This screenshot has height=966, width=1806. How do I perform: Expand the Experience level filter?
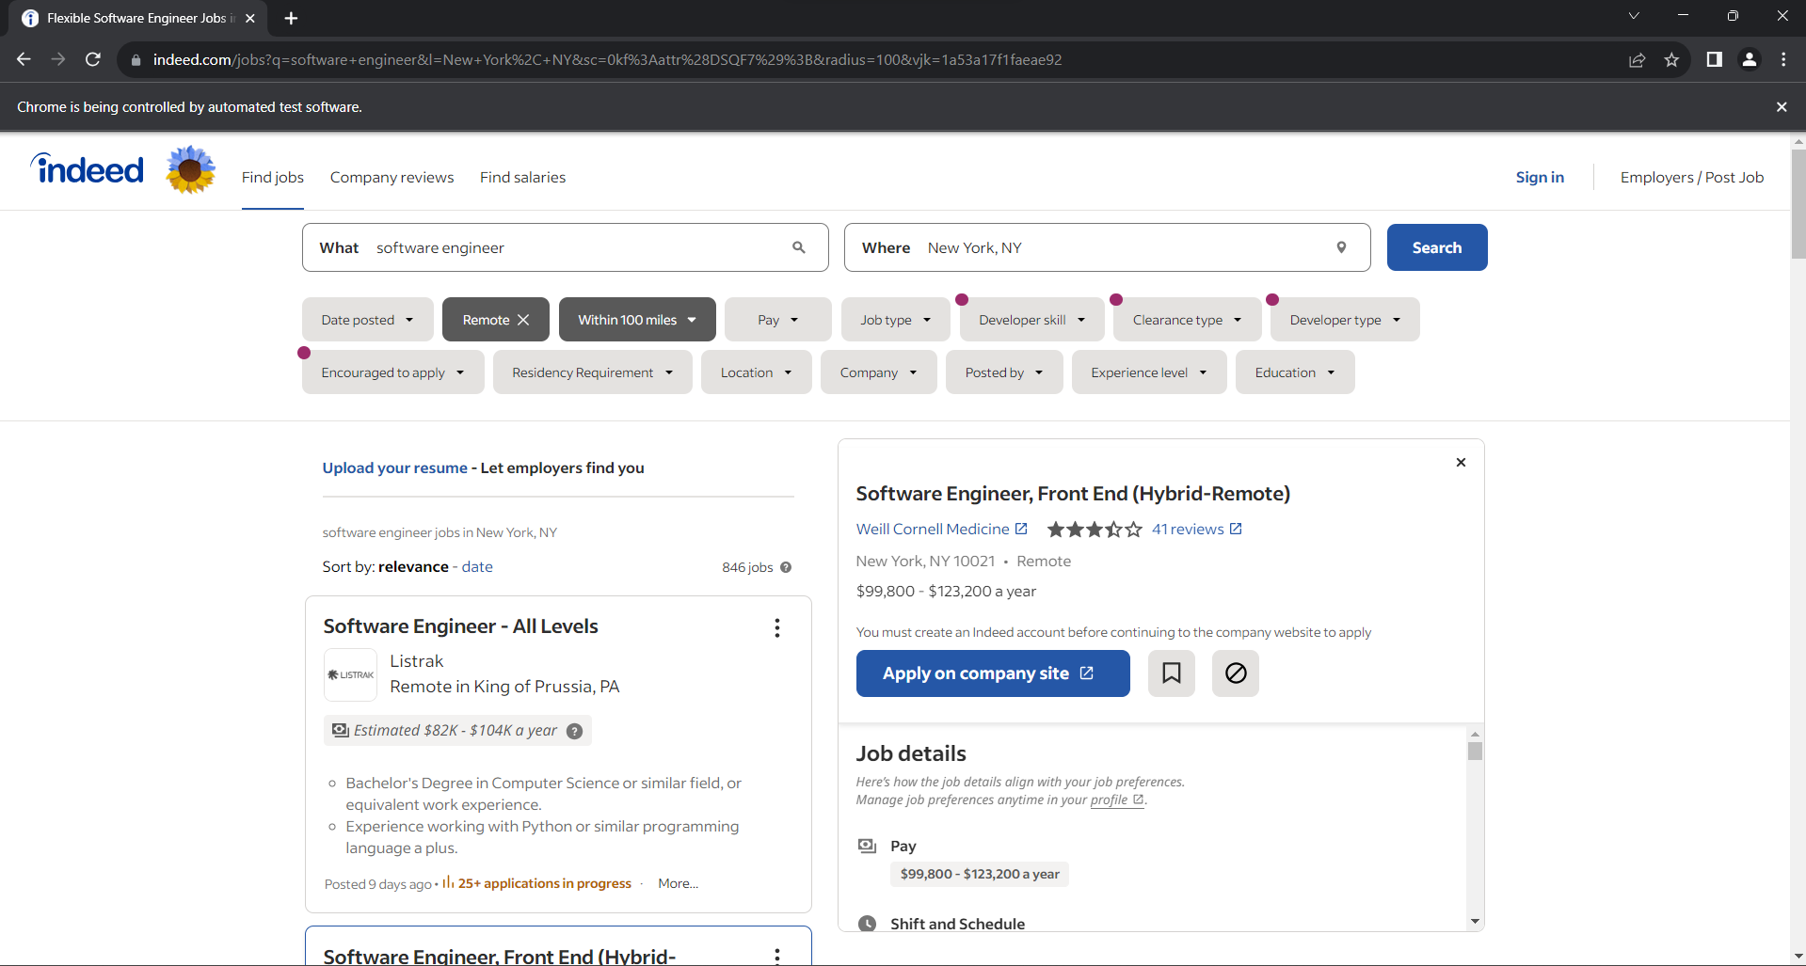tap(1148, 372)
